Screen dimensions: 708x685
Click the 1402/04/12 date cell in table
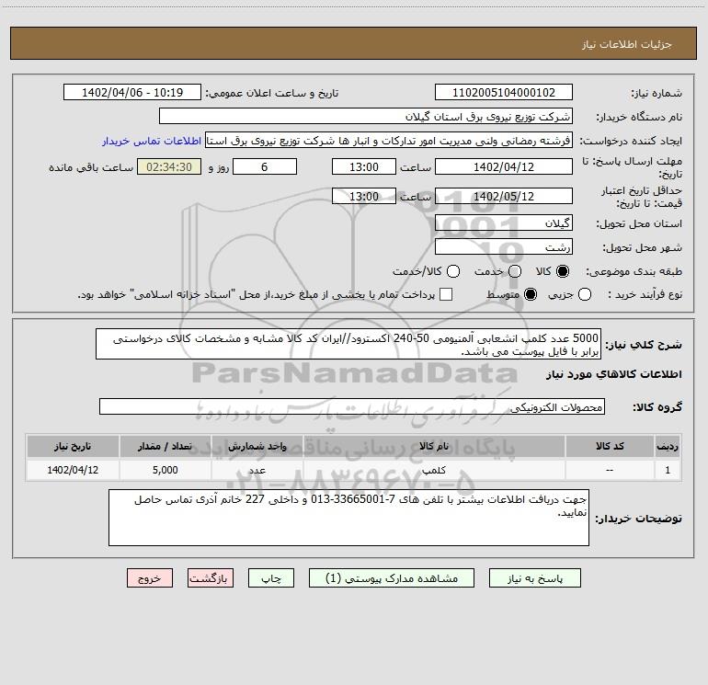click(x=73, y=470)
